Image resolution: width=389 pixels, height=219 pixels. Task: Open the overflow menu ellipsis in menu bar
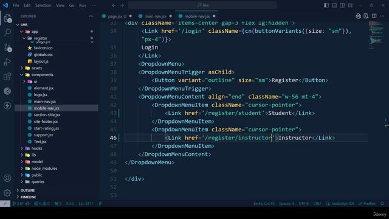[94, 5]
